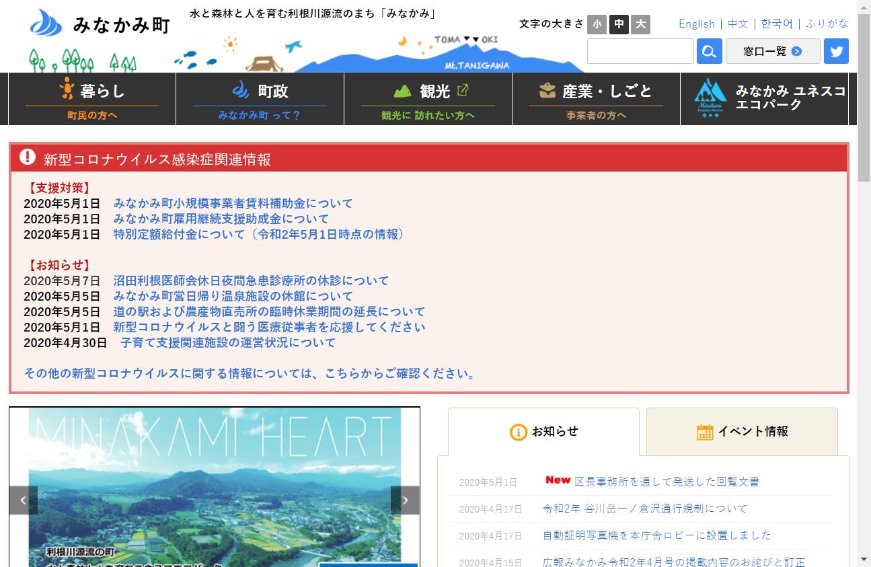
Task: Open the 産業・しごと navigation menu
Action: click(596, 99)
